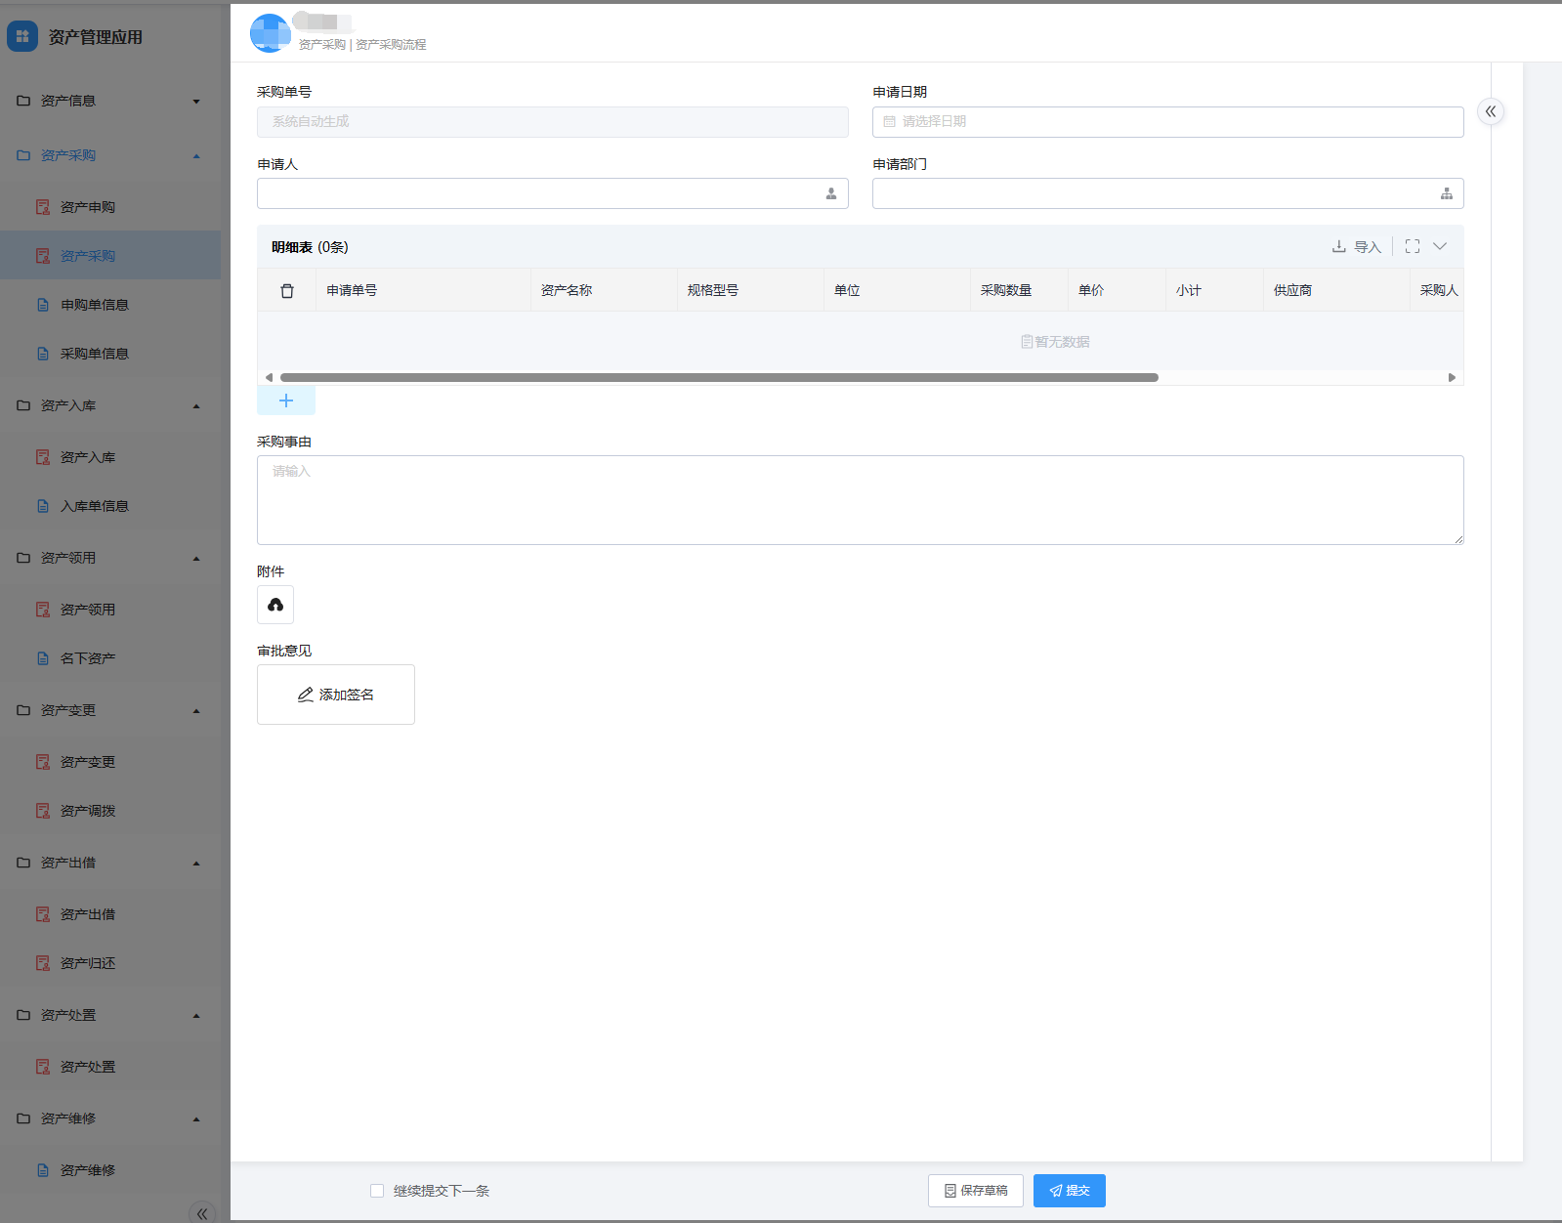Click the 保存草稿 button
Screen dimensions: 1562x1223
(x=975, y=1191)
